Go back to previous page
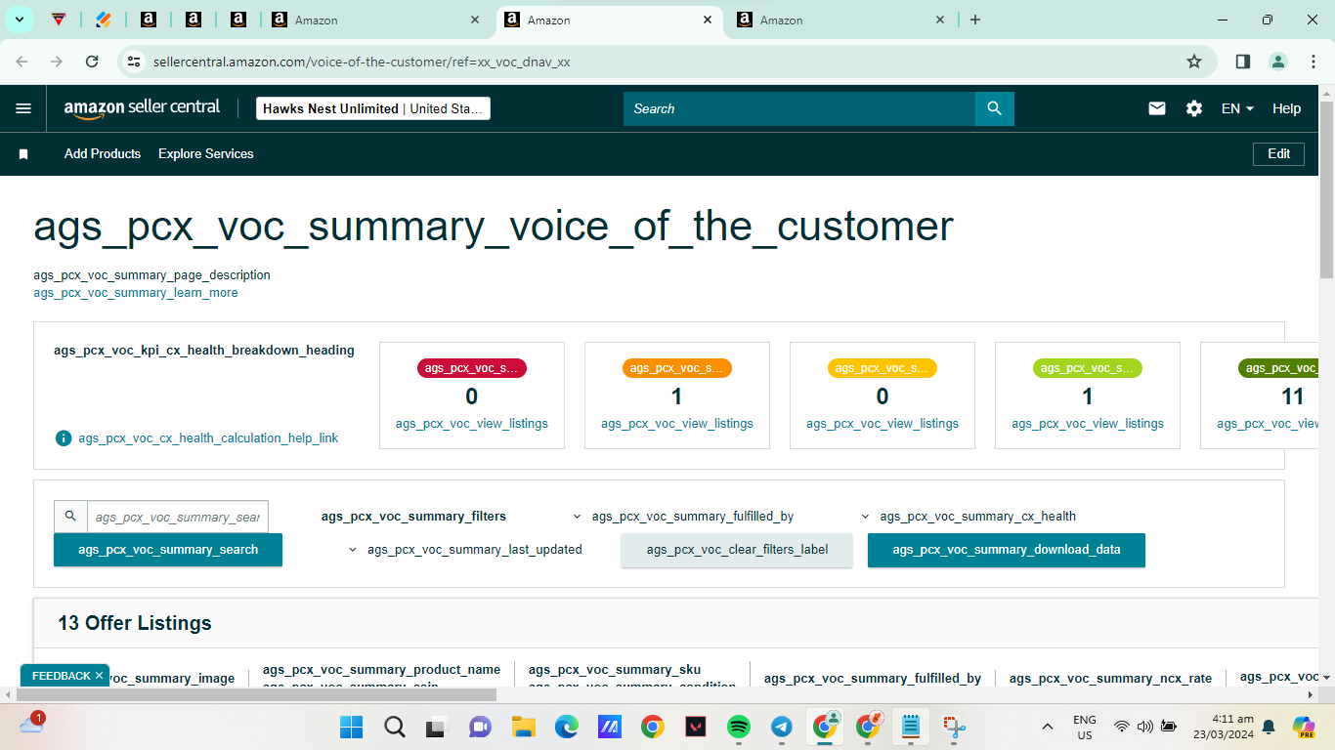The width and height of the screenshot is (1335, 750). [x=22, y=62]
